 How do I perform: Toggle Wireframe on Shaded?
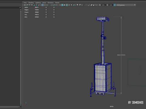click(x=67, y=5)
